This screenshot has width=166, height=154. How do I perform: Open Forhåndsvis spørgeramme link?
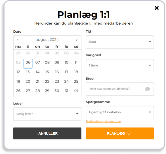click(x=103, y=121)
